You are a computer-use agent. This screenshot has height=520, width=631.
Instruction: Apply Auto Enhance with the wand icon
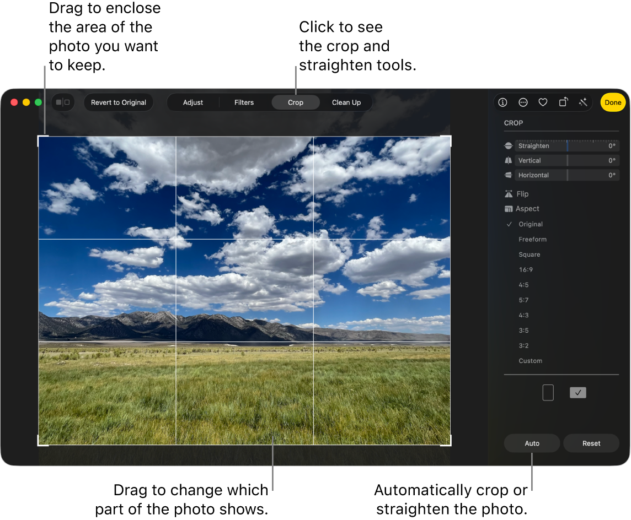(583, 102)
